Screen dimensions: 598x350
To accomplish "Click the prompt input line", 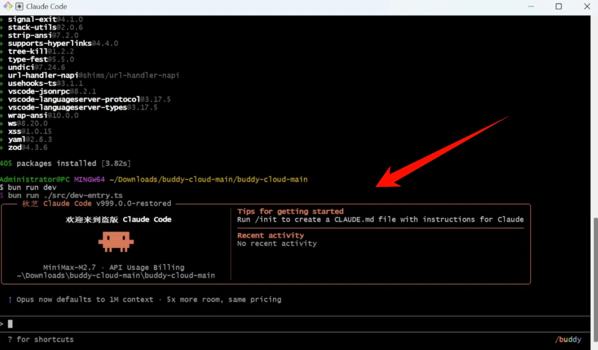I will tap(295, 323).
